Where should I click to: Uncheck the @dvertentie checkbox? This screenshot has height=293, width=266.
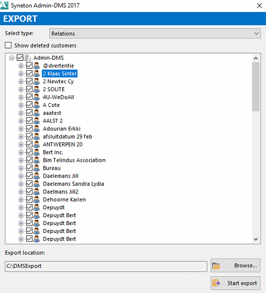click(29, 65)
